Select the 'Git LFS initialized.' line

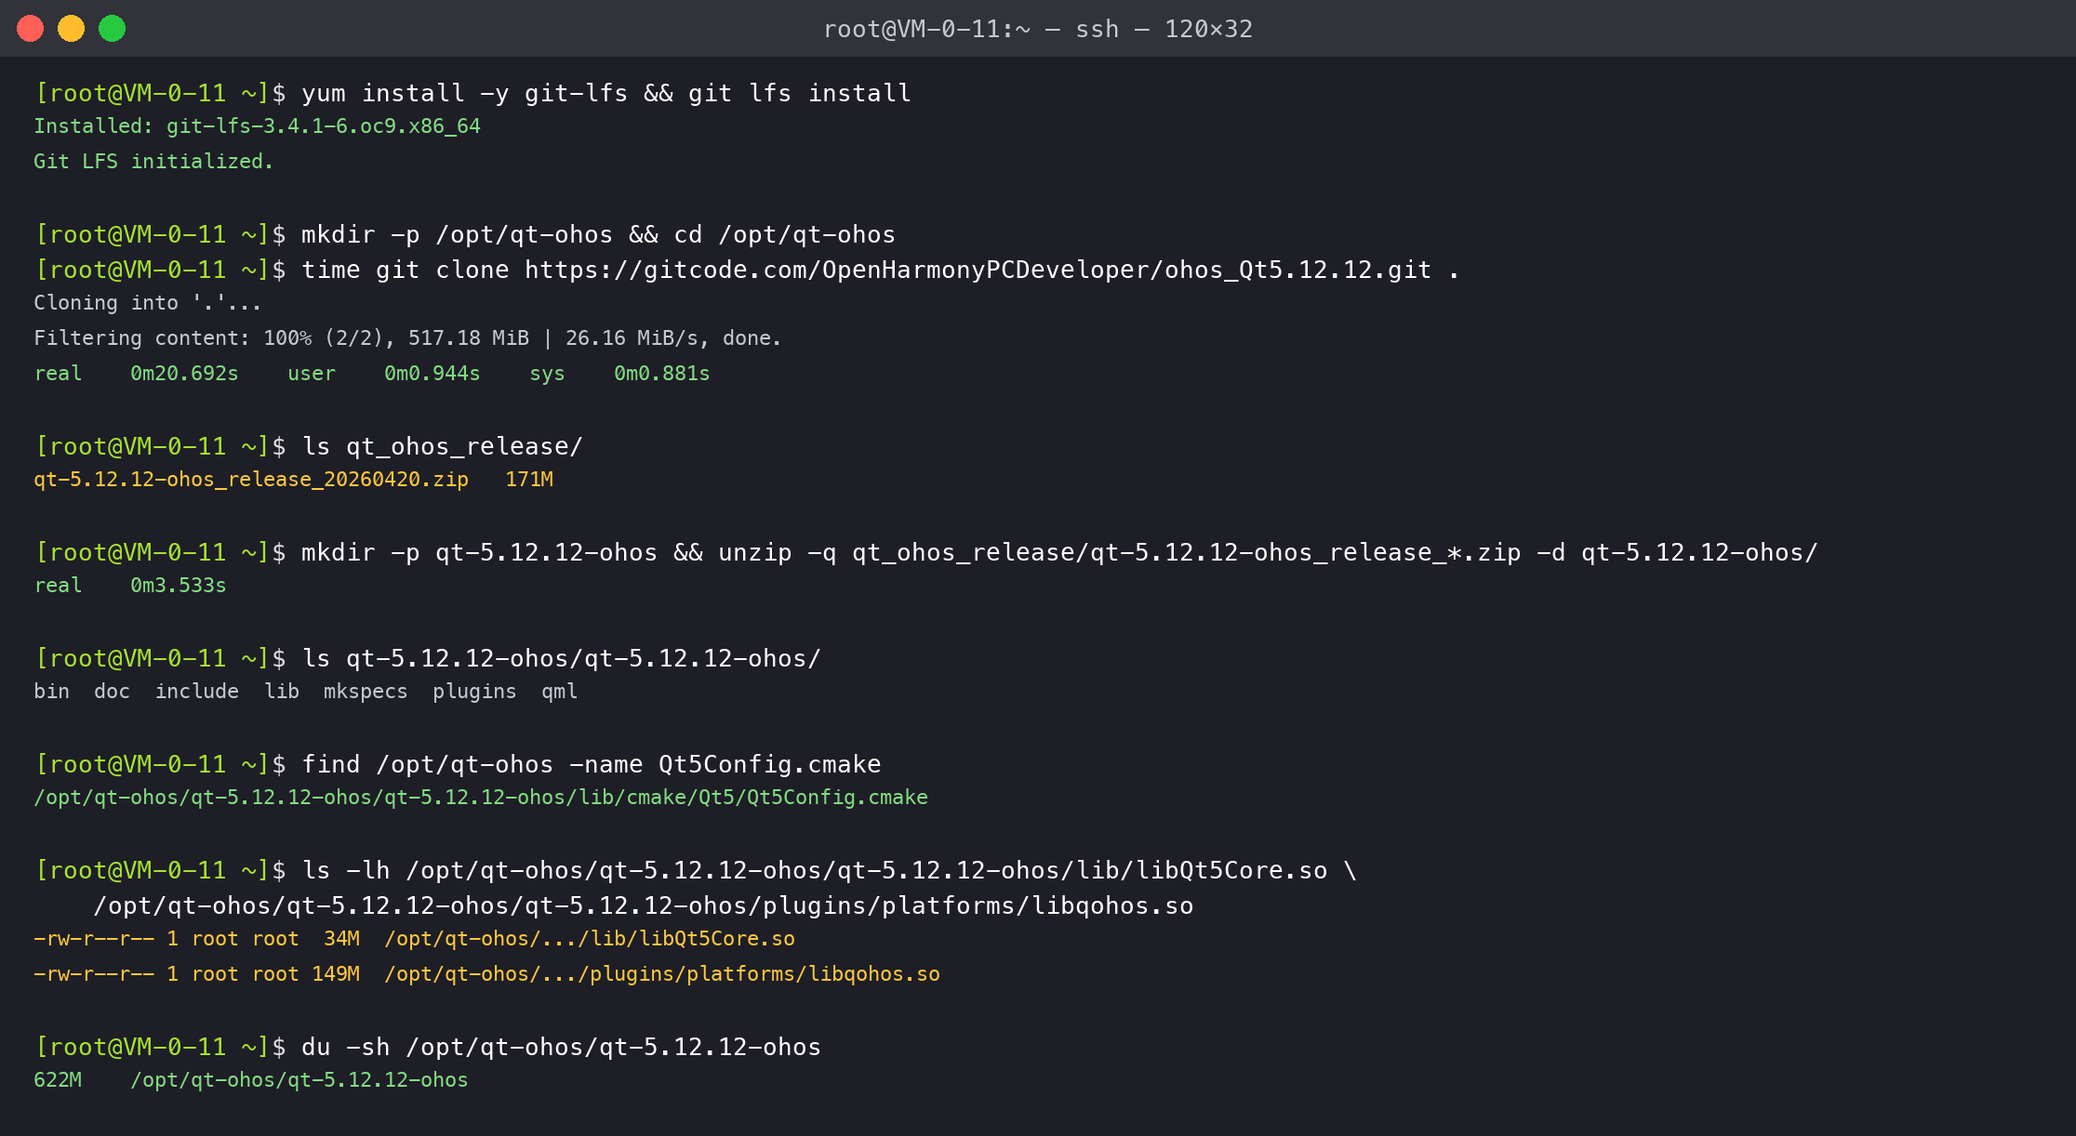153,162
